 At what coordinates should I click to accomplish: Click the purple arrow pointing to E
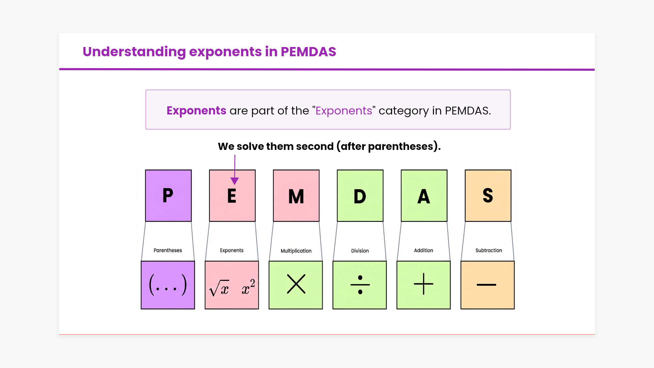coord(235,170)
